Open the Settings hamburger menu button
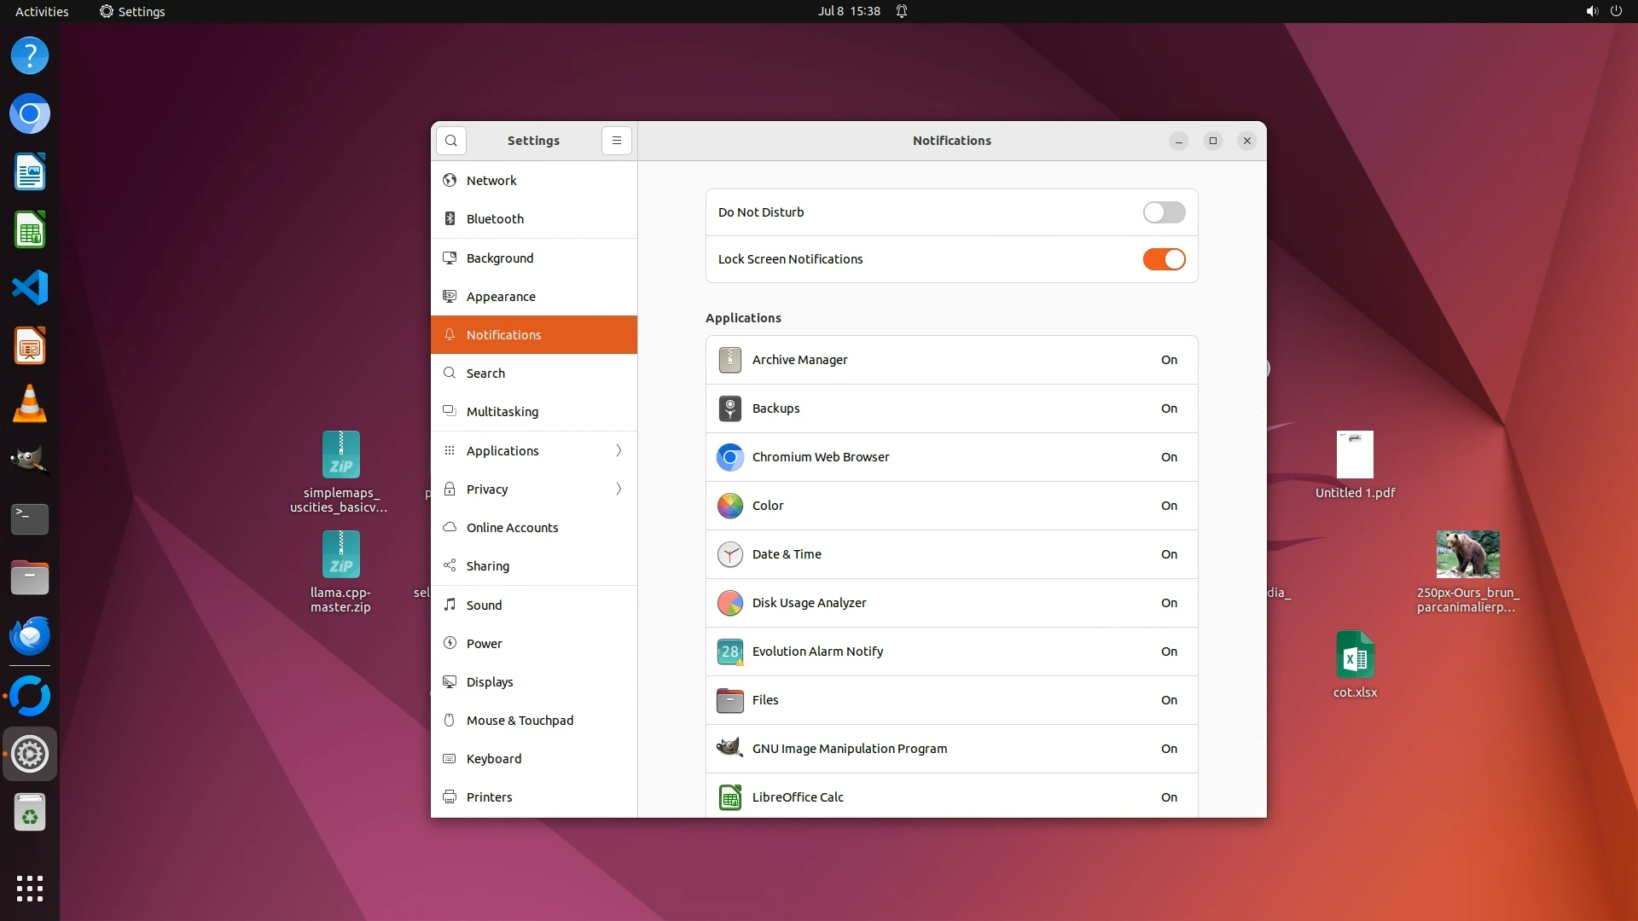This screenshot has width=1638, height=921. [x=617, y=141]
